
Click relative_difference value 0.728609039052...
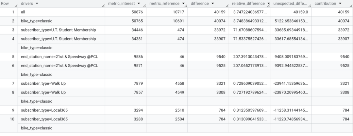click(250, 84)
